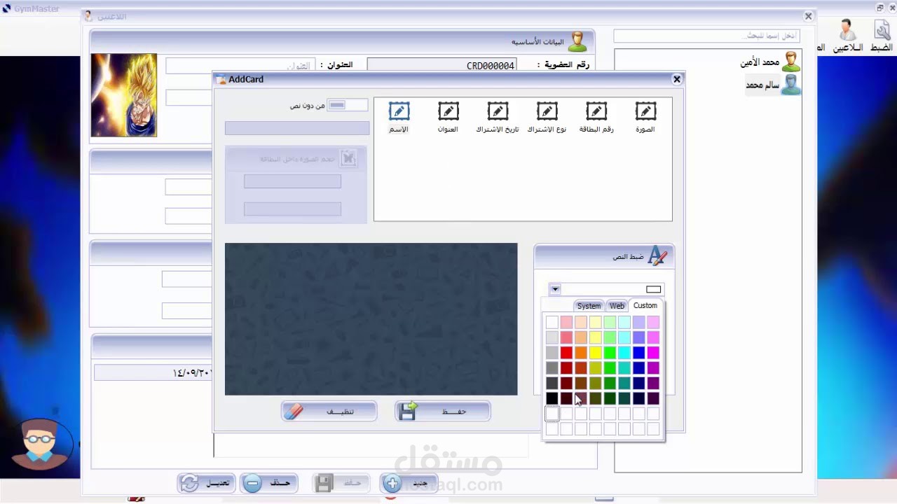Screen dimensions: 897x504
Task: Click the disabled حفظ button in main window
Action: coord(340,483)
